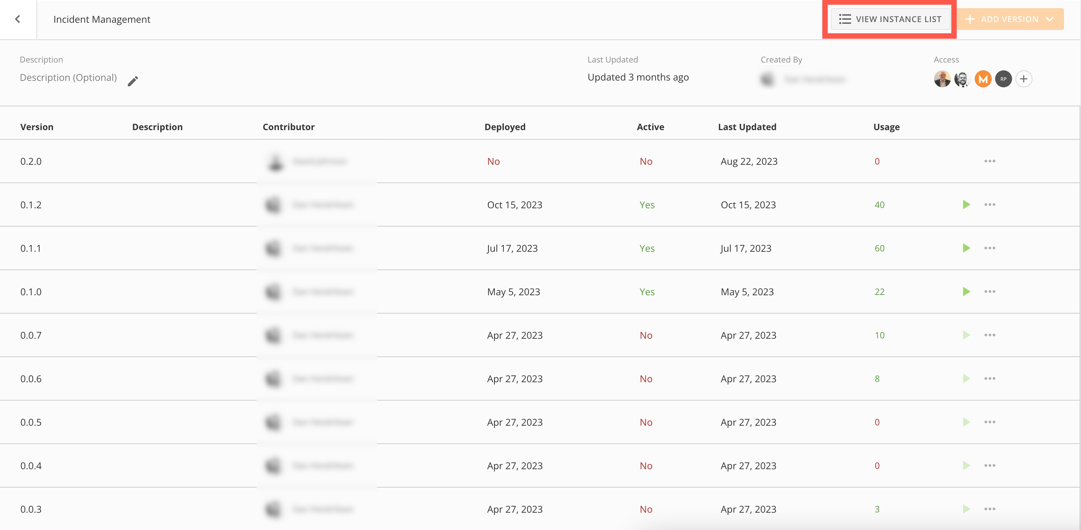Run version 0.1.1 using the green play button
Viewport: 1081px width, 530px height.
pos(966,248)
